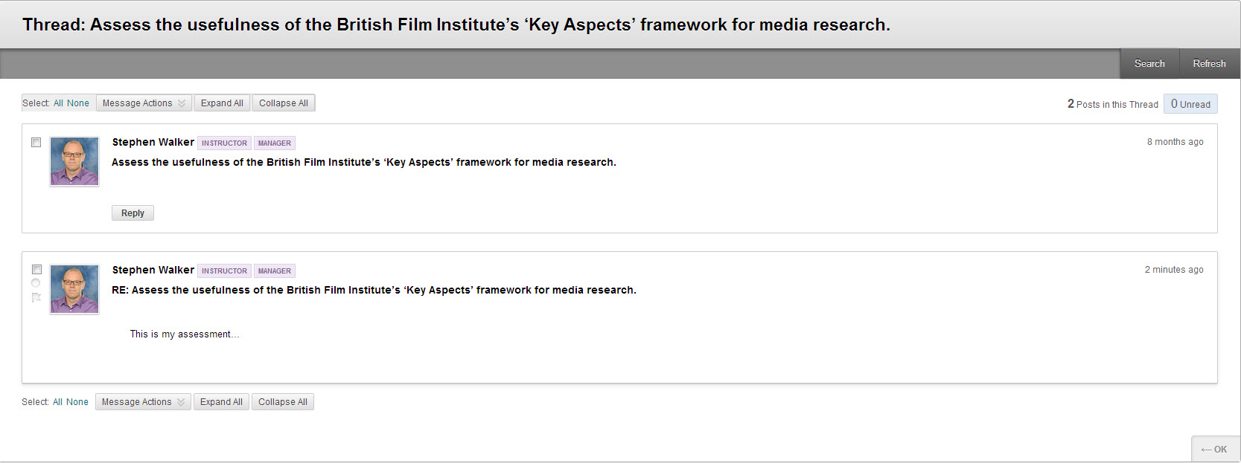Screen dimensions: 1241x463
Task: Refresh the thread from the toolbar
Action: coord(1209,64)
